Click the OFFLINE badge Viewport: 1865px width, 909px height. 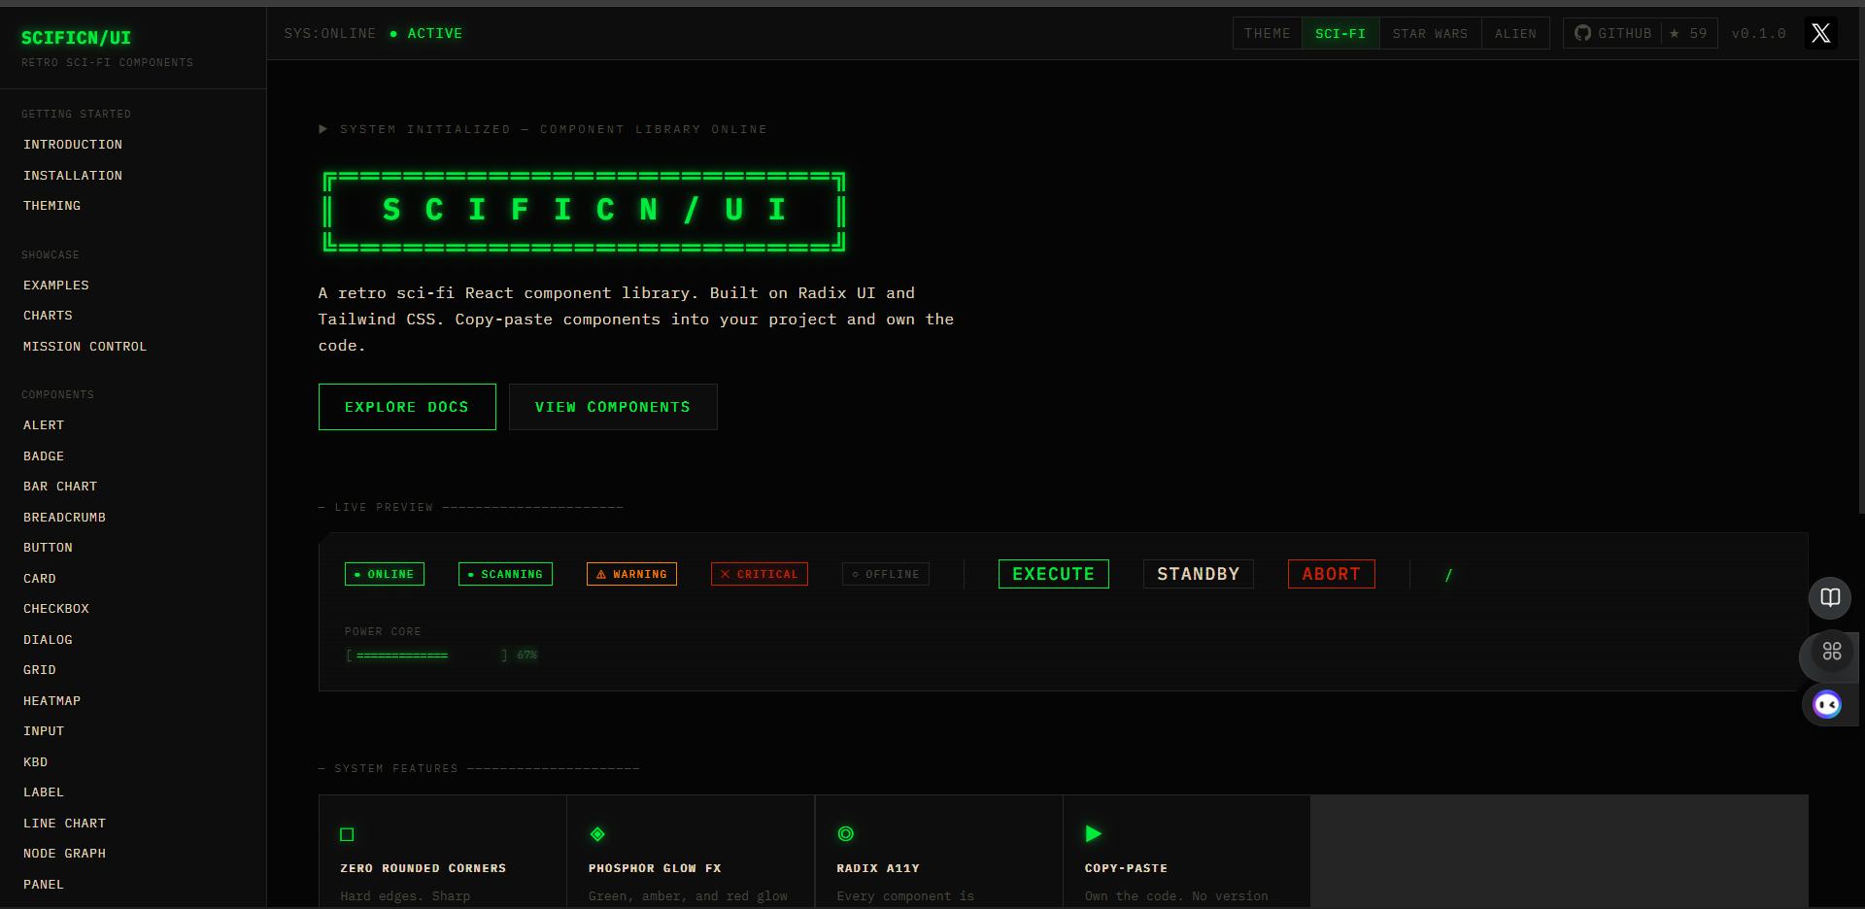pos(886,574)
